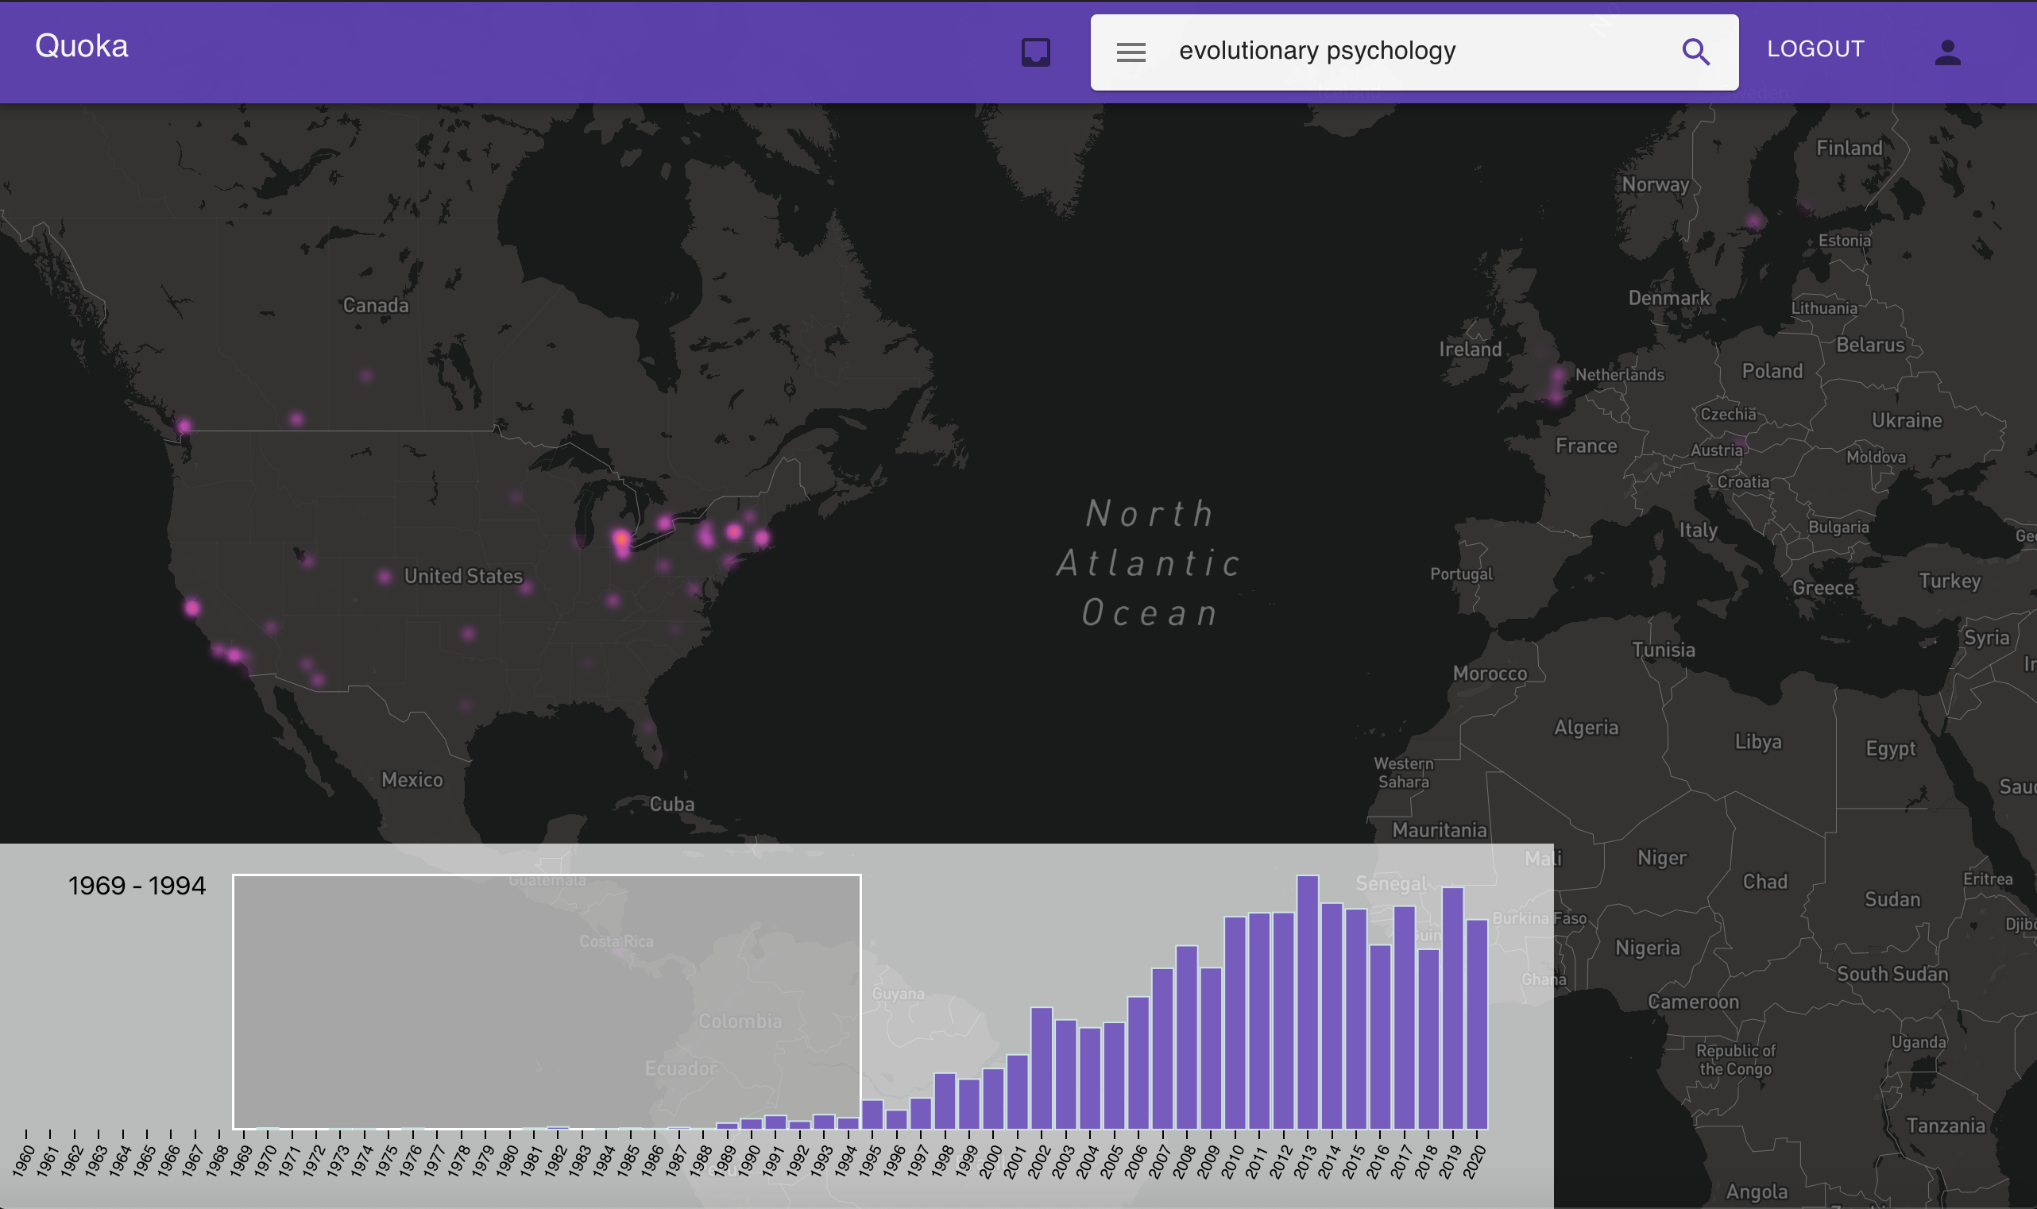Click the bright hotspot near Detroit on the map
2037x1209 pixels.
tap(621, 539)
